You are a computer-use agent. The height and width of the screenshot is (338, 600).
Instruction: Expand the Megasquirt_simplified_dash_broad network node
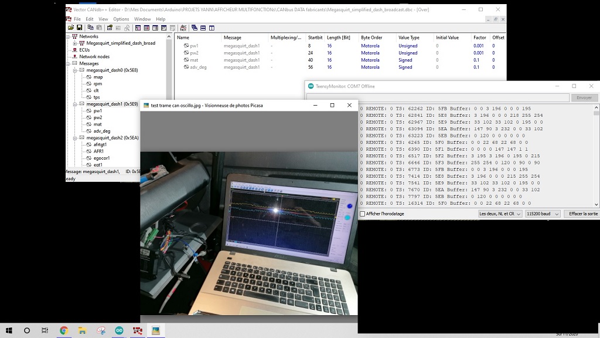point(75,43)
